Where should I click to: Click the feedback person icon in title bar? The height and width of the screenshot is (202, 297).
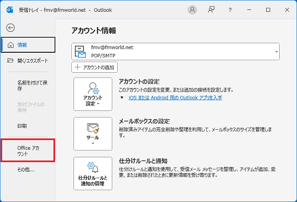tap(211, 10)
